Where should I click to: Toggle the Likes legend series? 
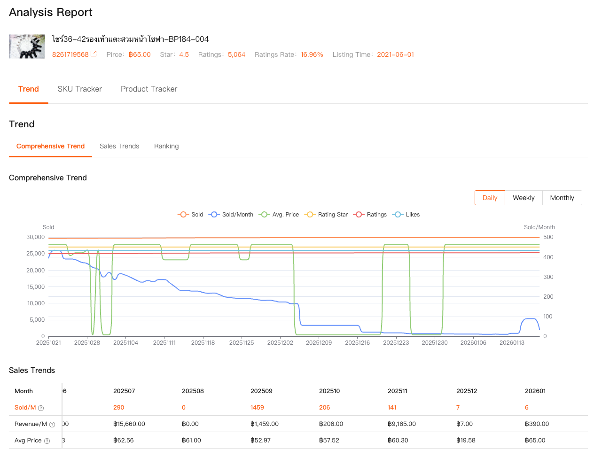coord(406,215)
